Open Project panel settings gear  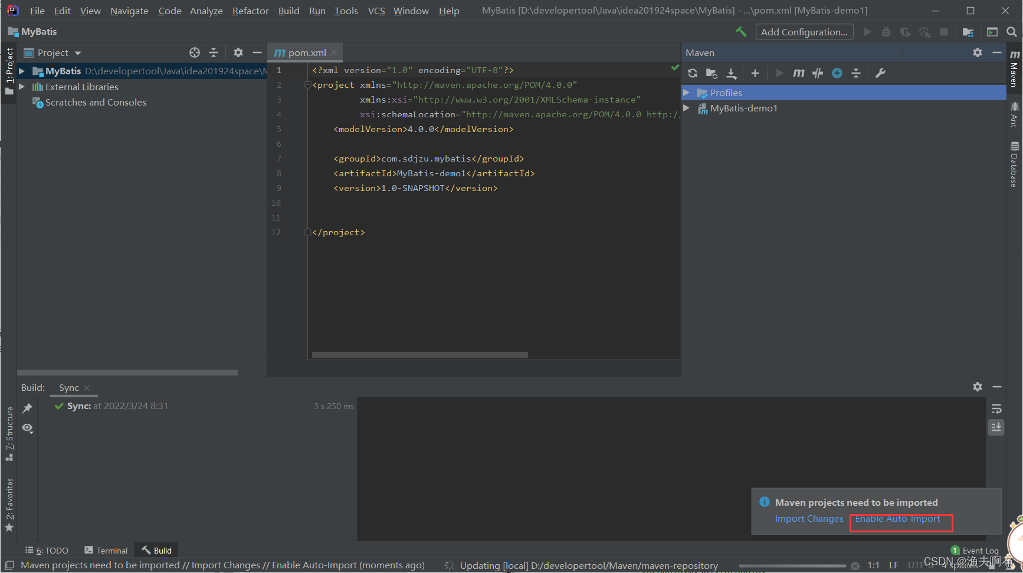click(238, 52)
